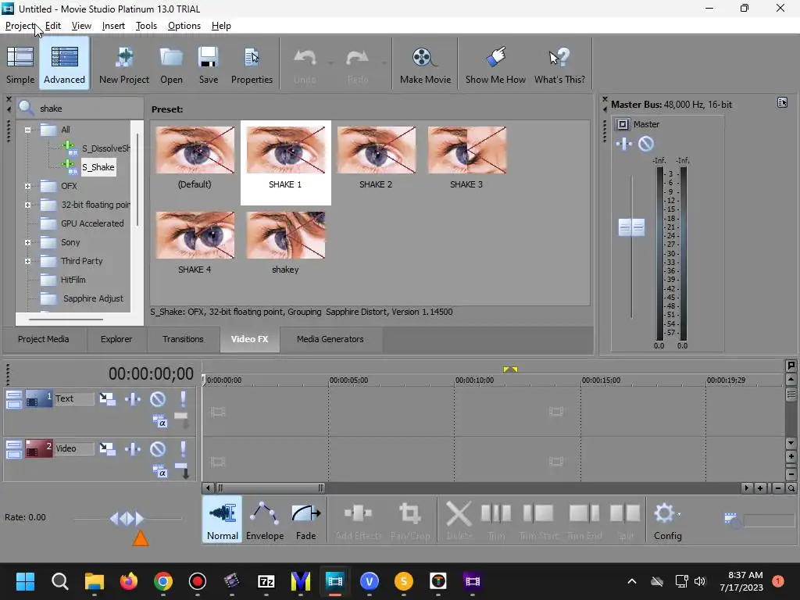Click the Open folder icon
Screen dimensions: 800x600
(171, 64)
